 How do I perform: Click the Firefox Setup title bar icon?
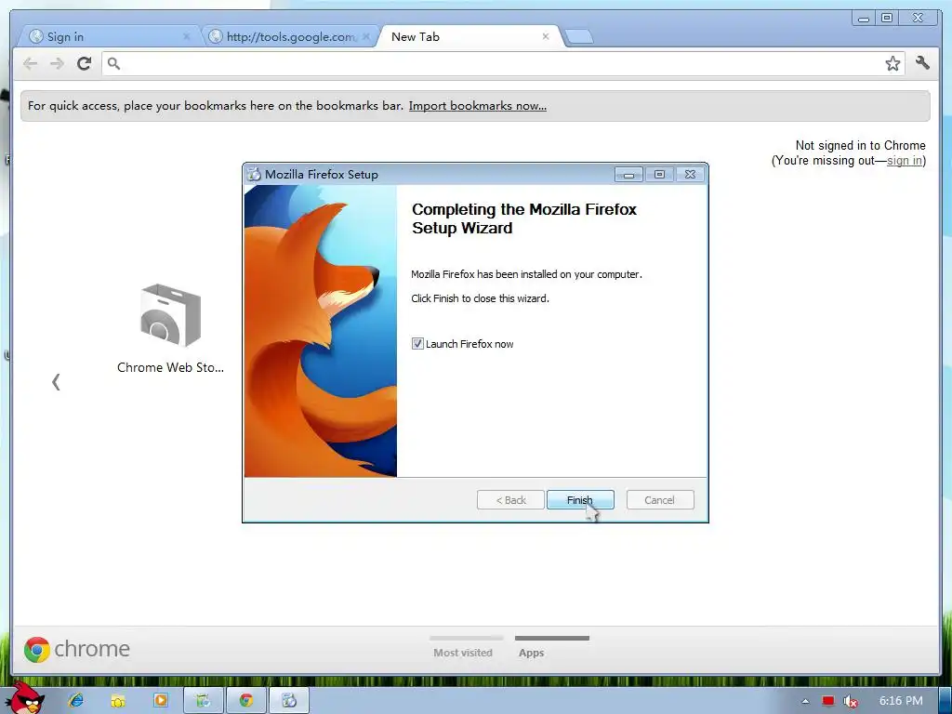pyautogui.click(x=255, y=174)
